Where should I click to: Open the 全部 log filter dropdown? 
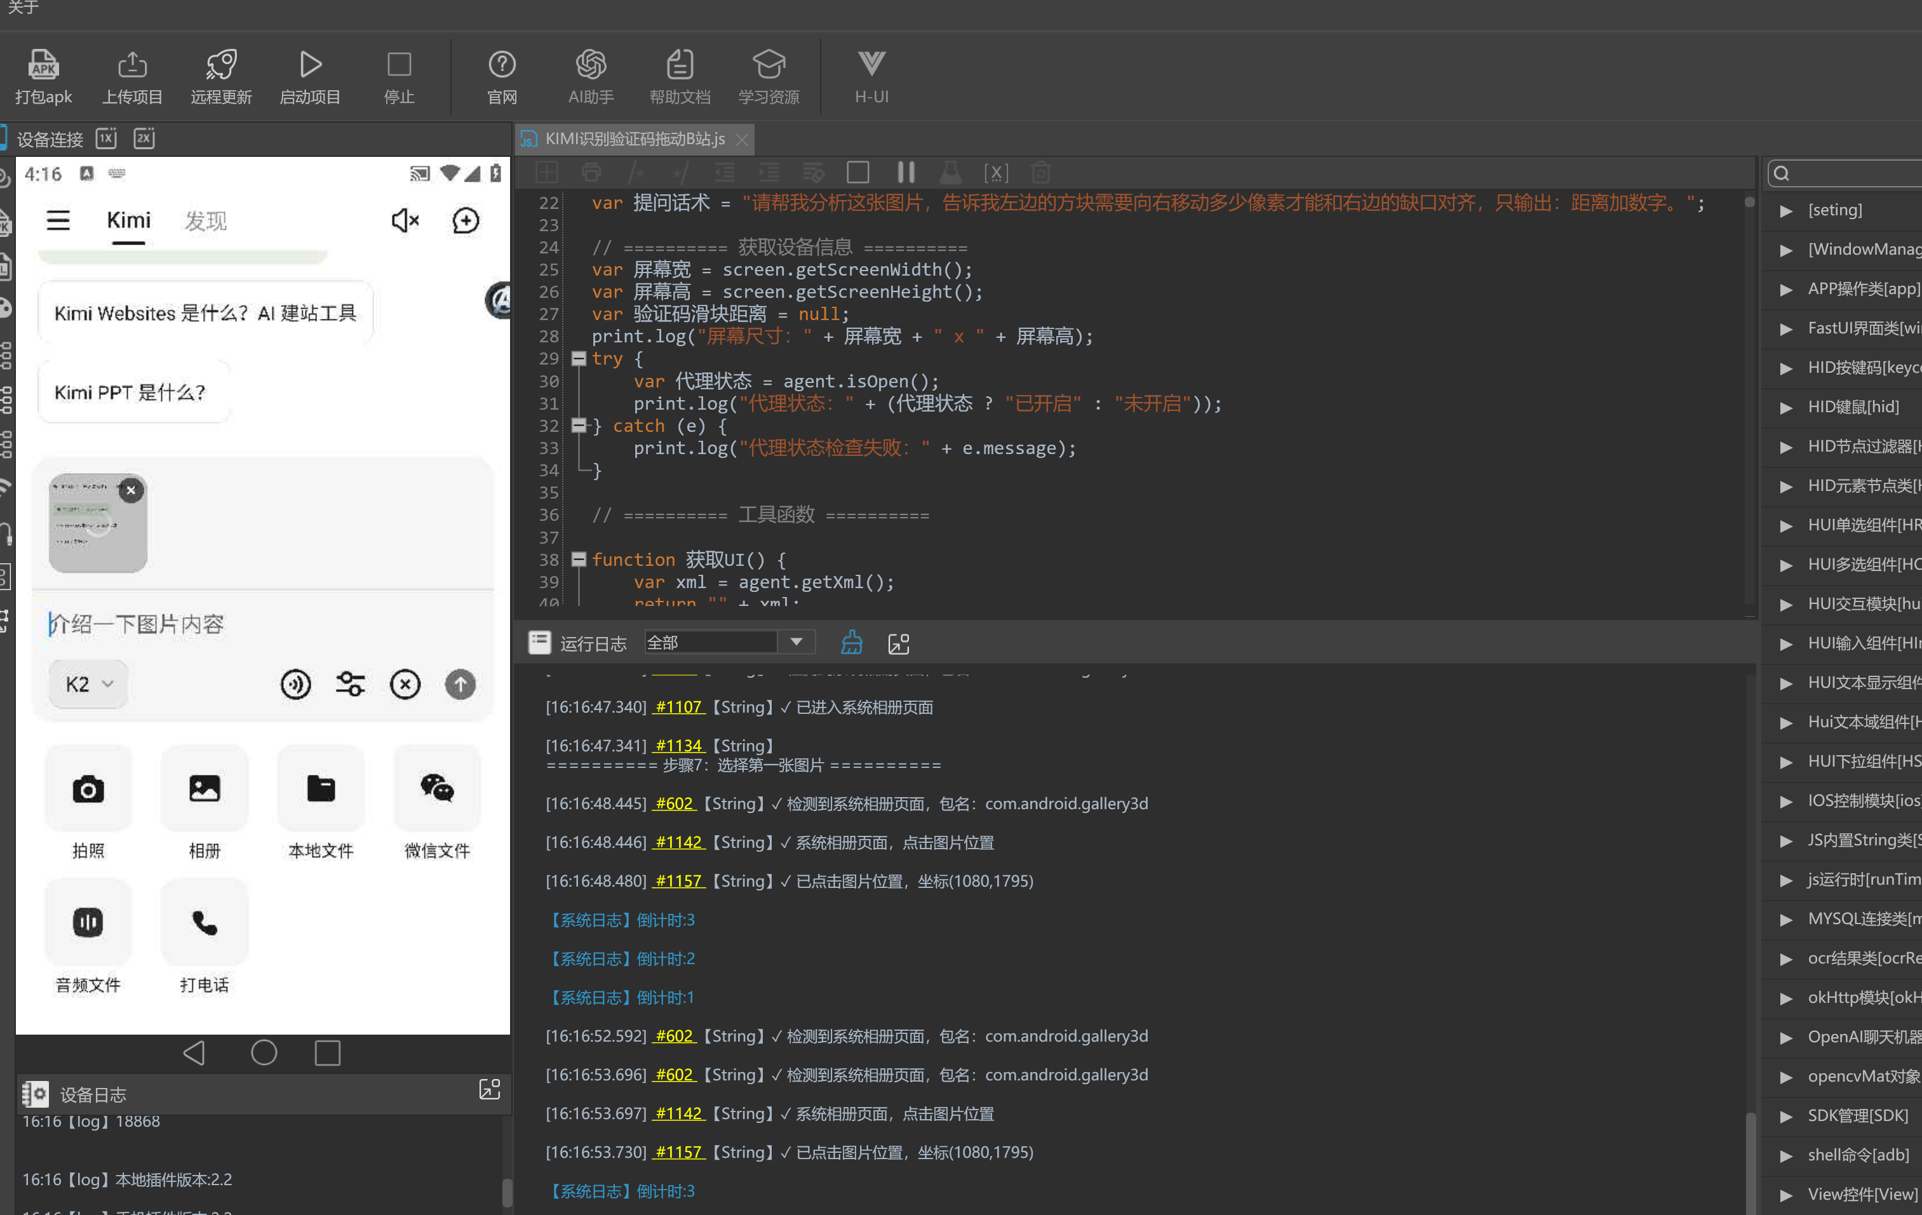(729, 642)
